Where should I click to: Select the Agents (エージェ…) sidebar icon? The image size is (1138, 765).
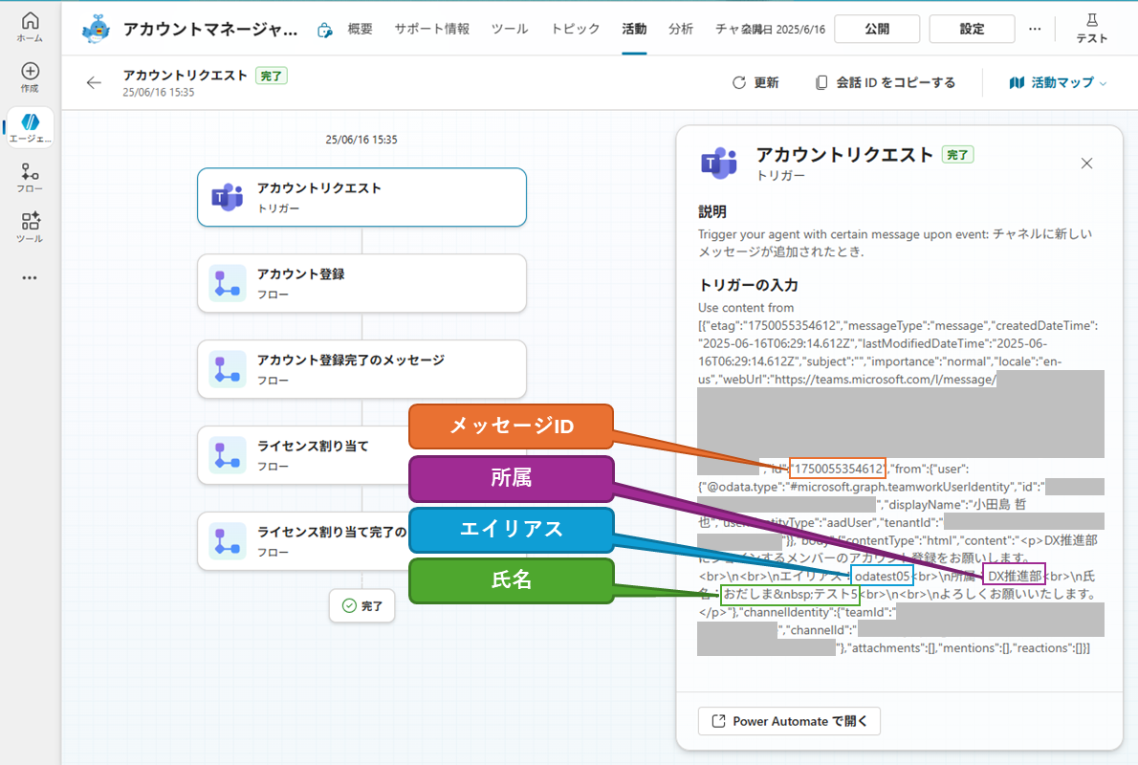30,128
